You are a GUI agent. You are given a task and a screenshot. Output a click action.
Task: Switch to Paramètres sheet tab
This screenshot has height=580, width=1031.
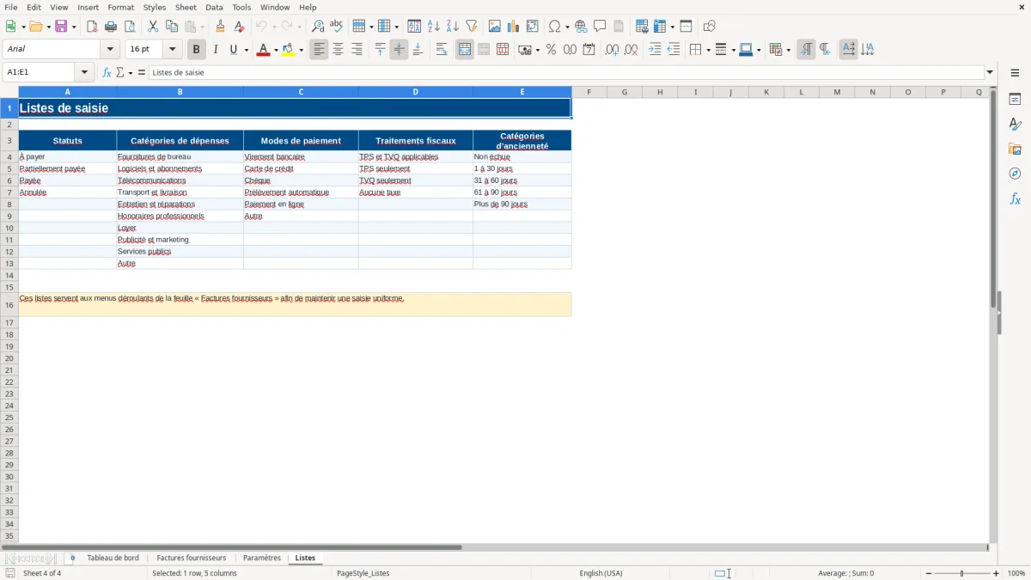[262, 558]
